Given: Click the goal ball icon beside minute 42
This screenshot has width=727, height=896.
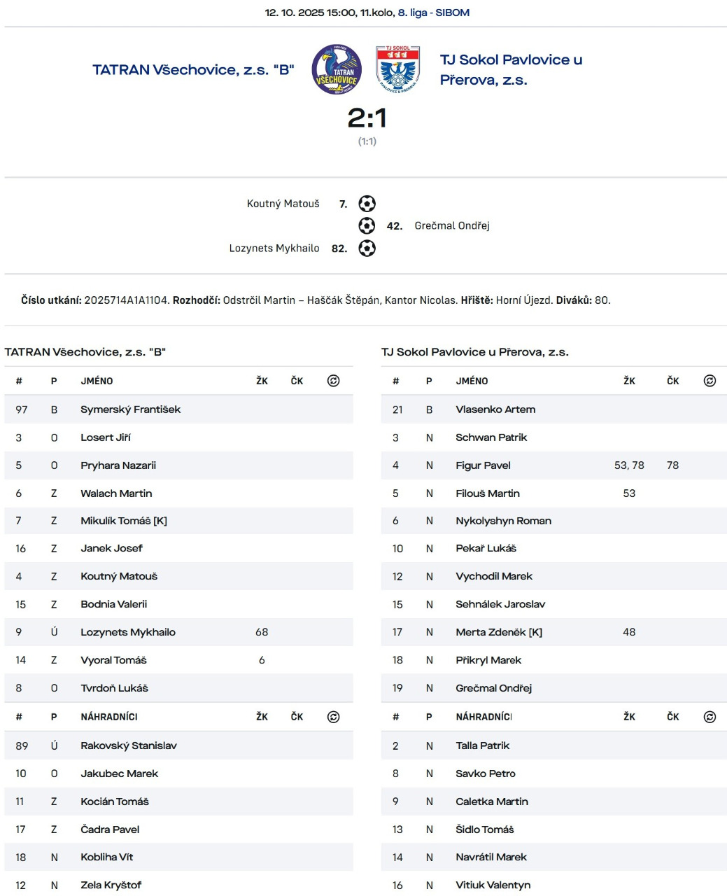Looking at the screenshot, I should coord(367,225).
